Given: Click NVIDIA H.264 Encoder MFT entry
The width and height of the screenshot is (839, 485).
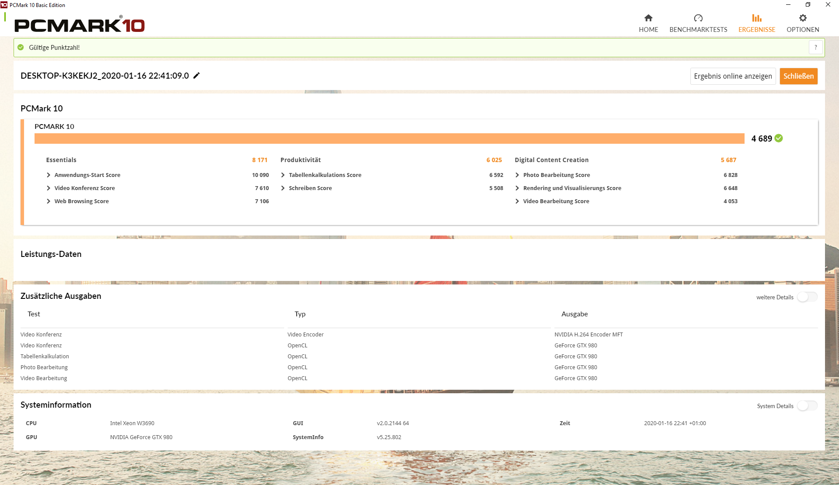Looking at the screenshot, I should [x=588, y=334].
